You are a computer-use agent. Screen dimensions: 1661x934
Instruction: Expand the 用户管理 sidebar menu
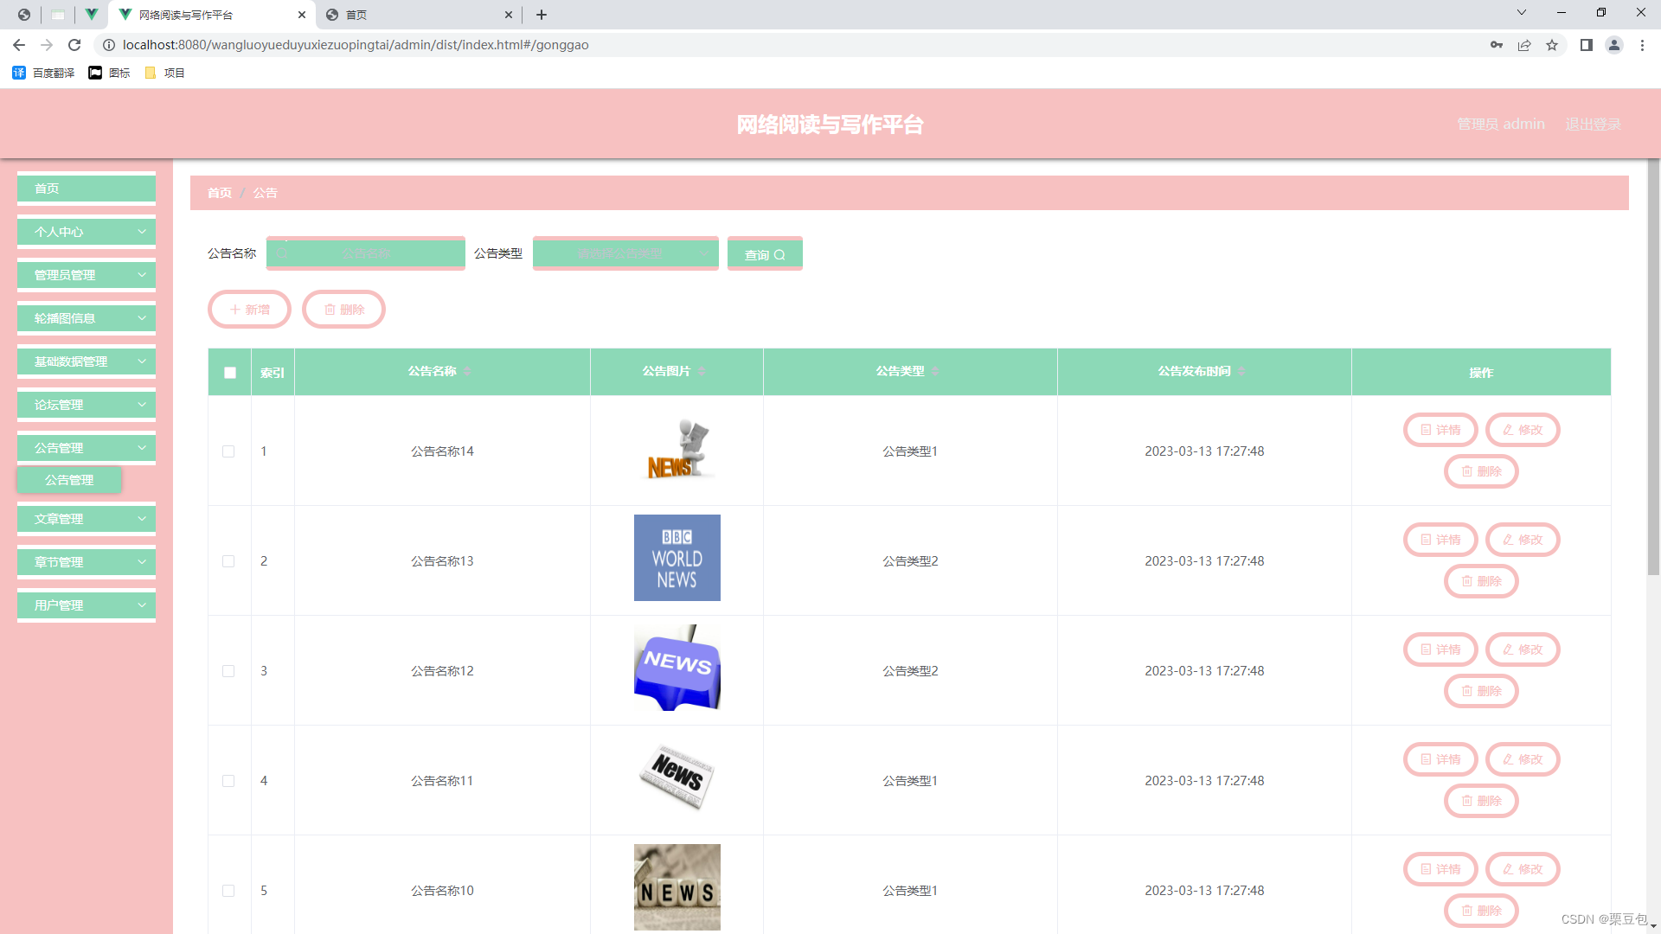87,605
